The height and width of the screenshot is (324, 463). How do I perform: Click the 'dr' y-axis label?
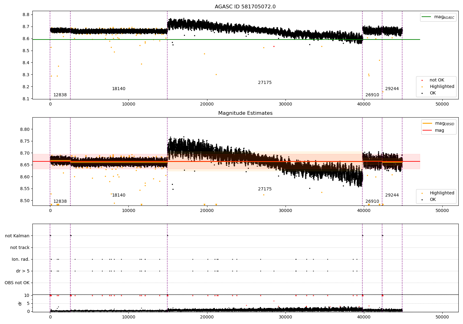pyautogui.click(x=20, y=303)
